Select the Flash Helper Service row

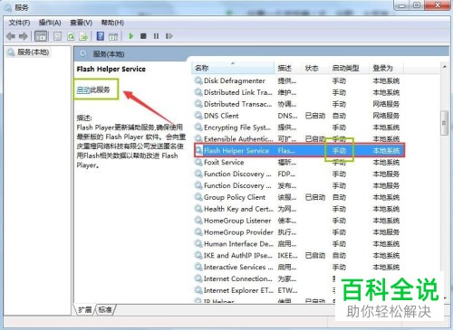299,150
